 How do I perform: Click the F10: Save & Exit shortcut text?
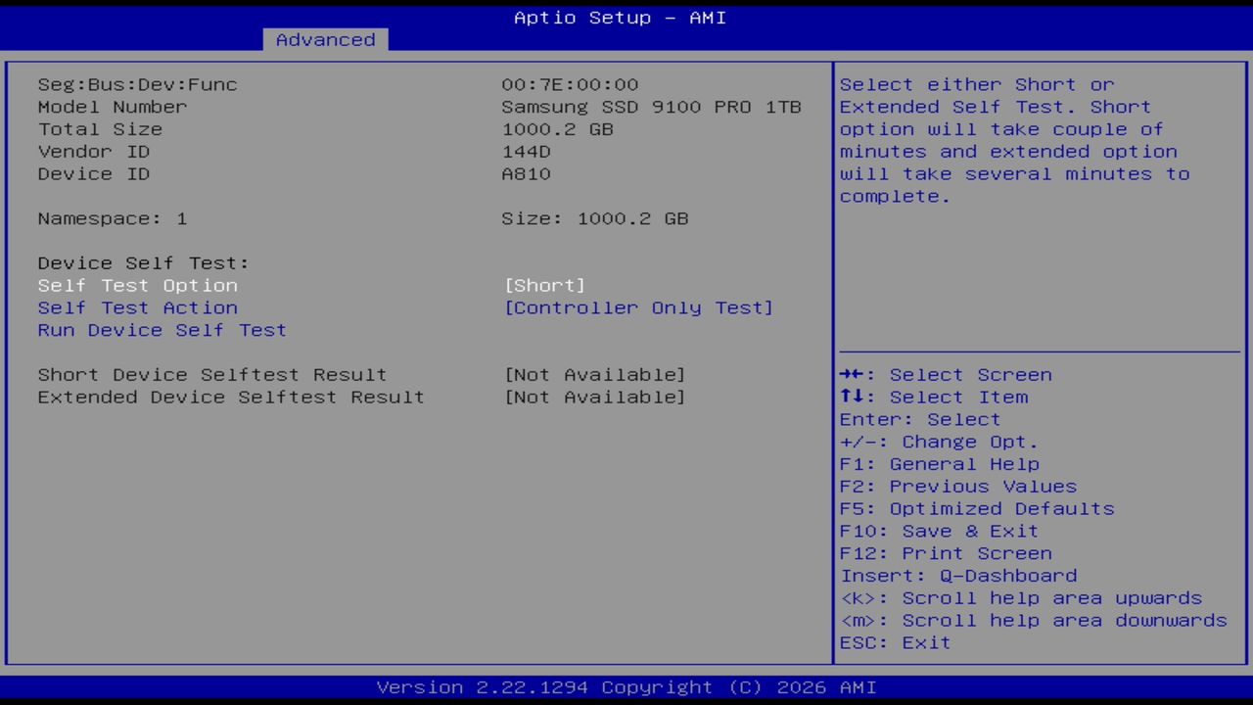click(x=939, y=531)
